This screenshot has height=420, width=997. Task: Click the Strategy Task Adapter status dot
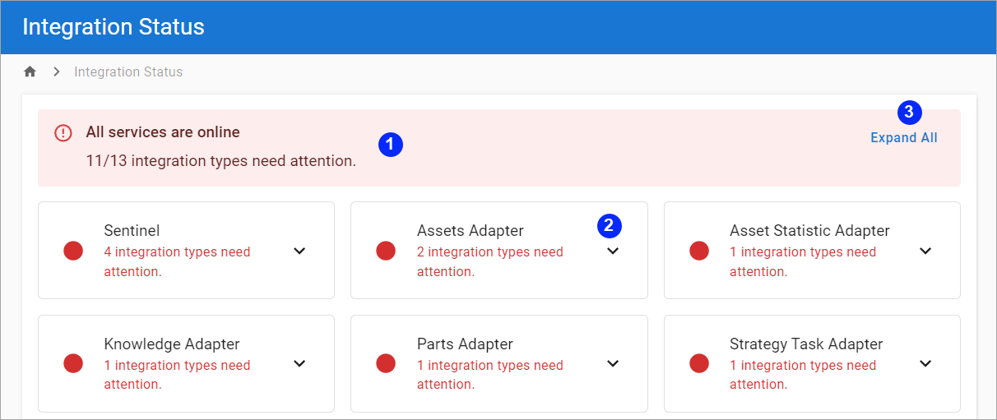click(x=699, y=363)
